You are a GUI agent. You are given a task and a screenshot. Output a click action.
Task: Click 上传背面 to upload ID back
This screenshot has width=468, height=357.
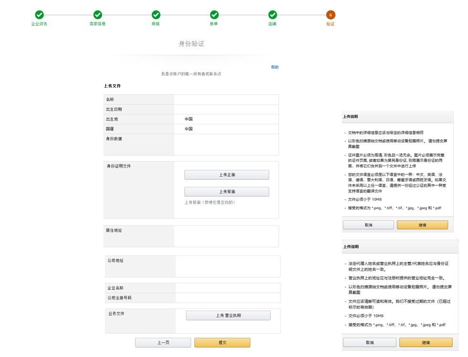pos(226,191)
